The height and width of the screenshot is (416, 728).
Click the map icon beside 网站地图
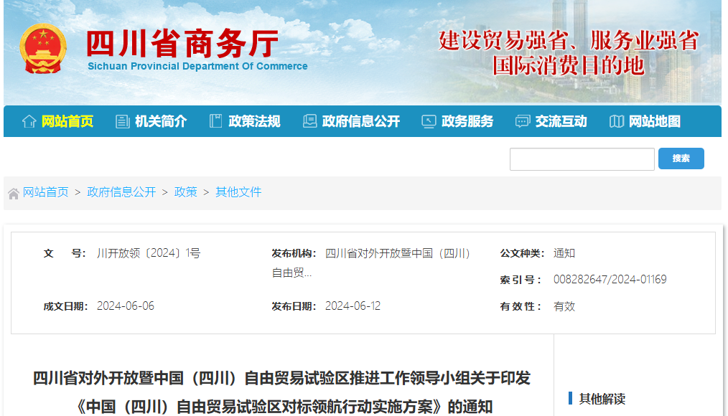click(x=616, y=122)
